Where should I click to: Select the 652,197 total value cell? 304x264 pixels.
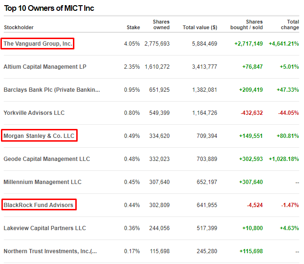(207, 182)
